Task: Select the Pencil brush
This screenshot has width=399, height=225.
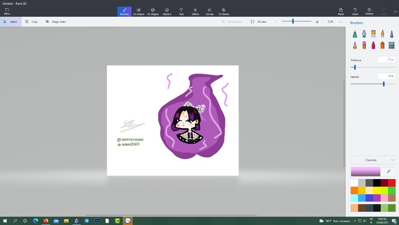Action: click(355, 45)
